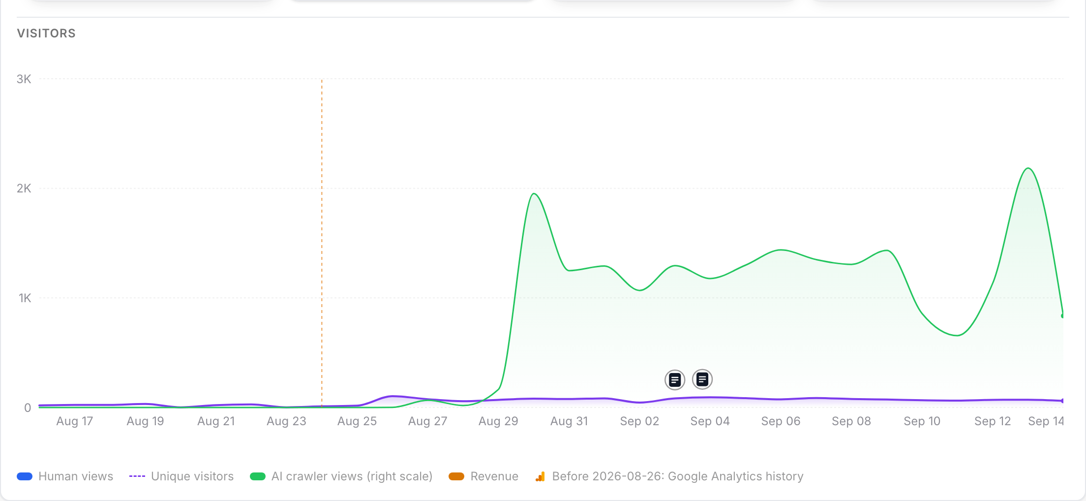This screenshot has width=1086, height=501.
Task: Click the Google Analytics bar chart icon
Action: point(540,476)
